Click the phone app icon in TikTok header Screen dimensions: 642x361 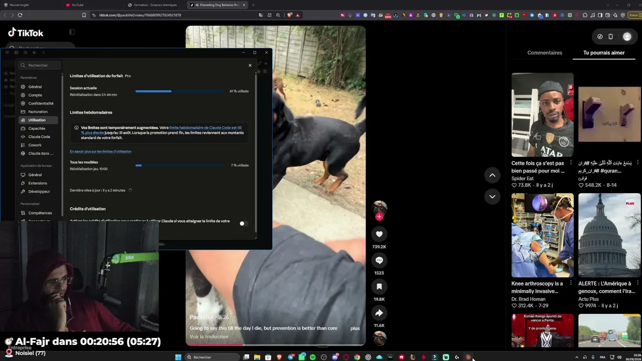610,37
